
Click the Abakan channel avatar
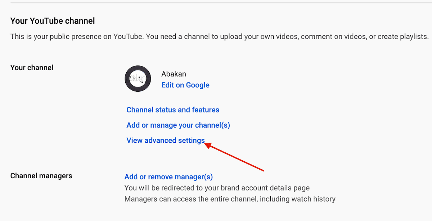point(138,79)
